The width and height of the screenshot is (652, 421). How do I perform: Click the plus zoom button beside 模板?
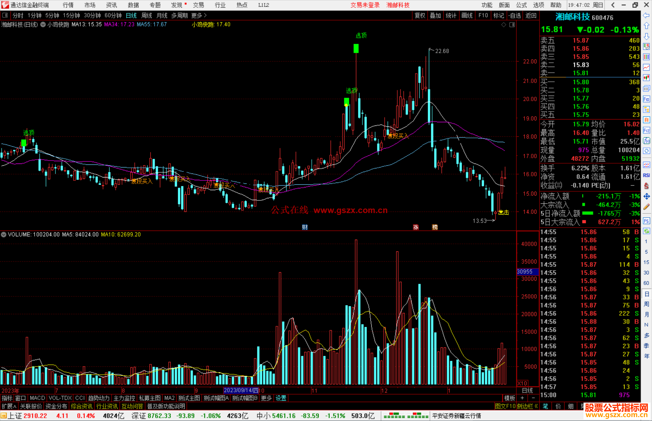pyautogui.click(x=522, y=398)
